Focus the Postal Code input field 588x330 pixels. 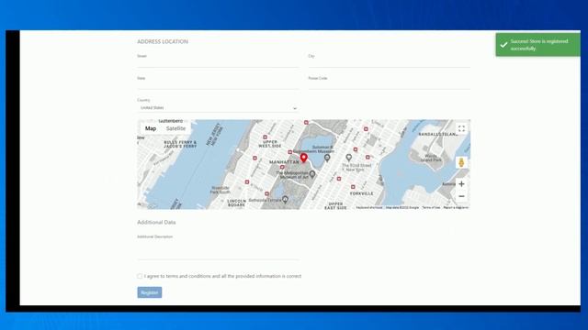pyautogui.click(x=390, y=85)
